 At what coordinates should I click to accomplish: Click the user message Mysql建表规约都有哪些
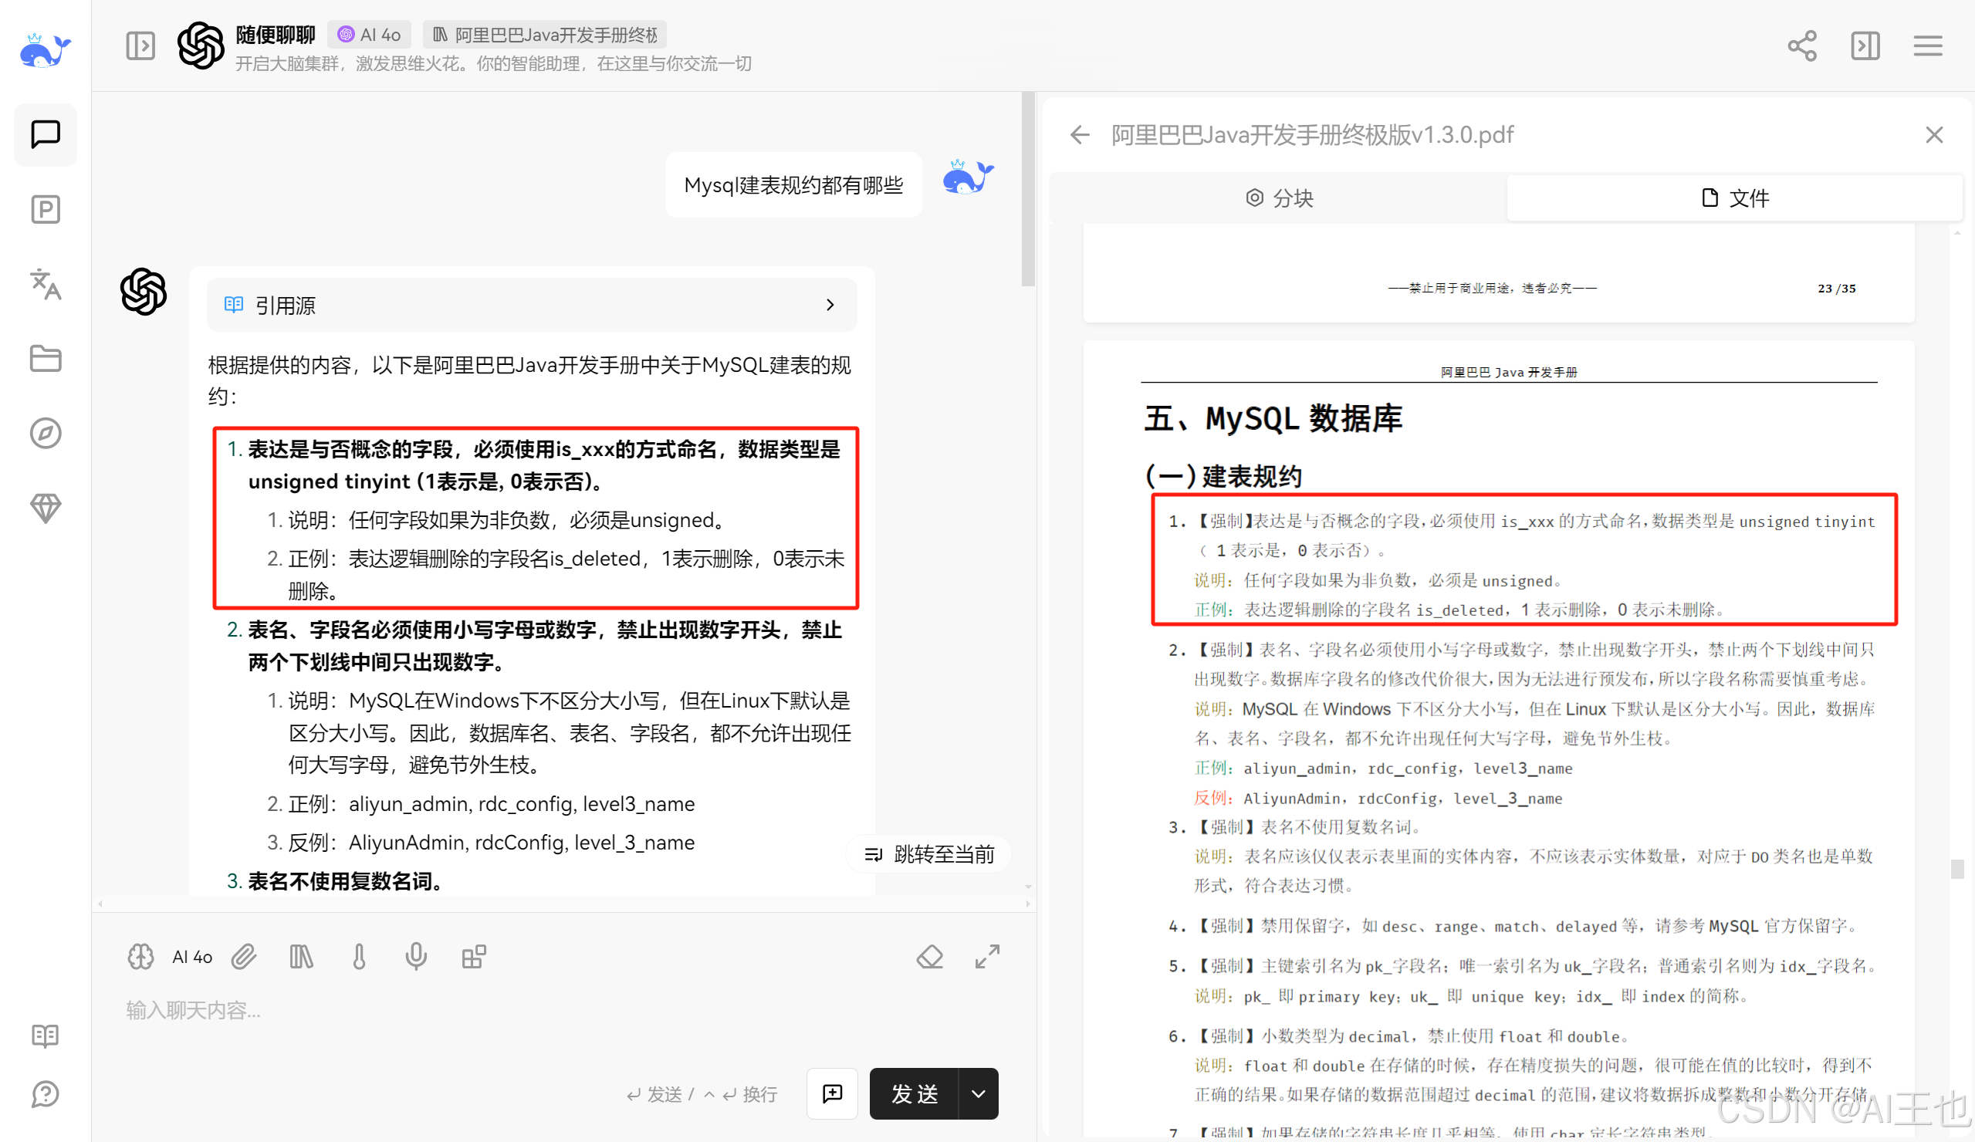(793, 185)
